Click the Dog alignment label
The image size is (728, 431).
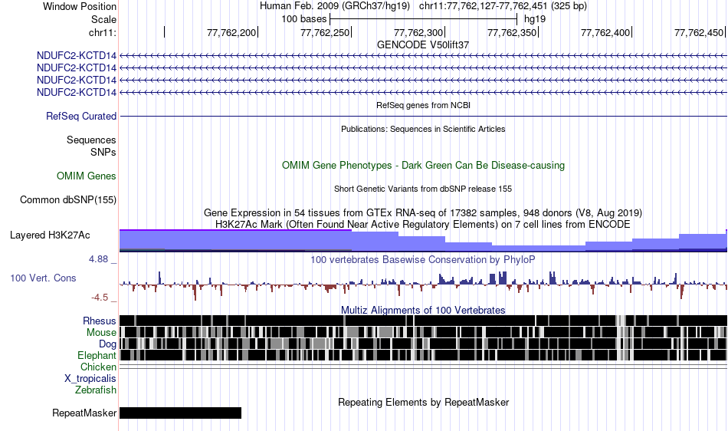(x=108, y=344)
